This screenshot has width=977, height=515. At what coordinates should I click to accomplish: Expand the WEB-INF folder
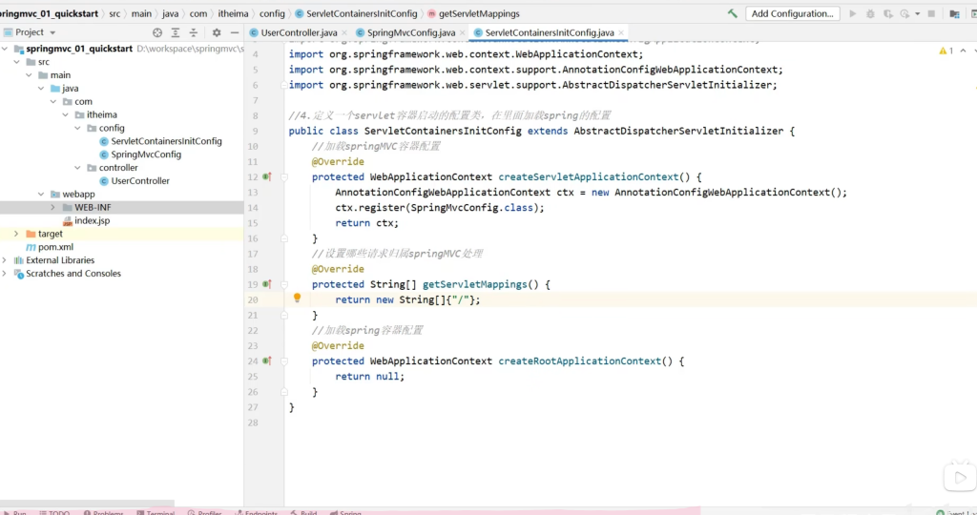coord(53,207)
